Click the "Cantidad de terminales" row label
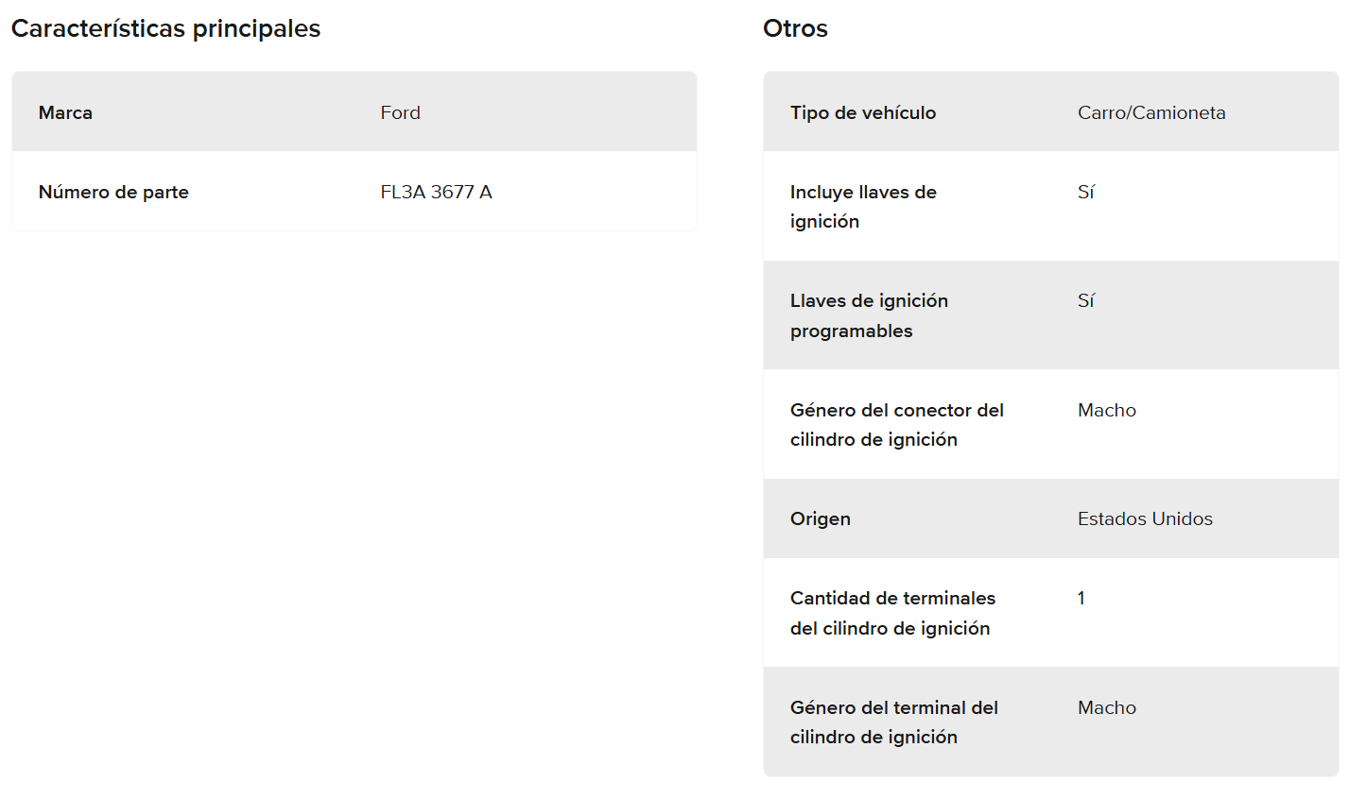Image resolution: width=1367 pixels, height=798 pixels. 891,613
